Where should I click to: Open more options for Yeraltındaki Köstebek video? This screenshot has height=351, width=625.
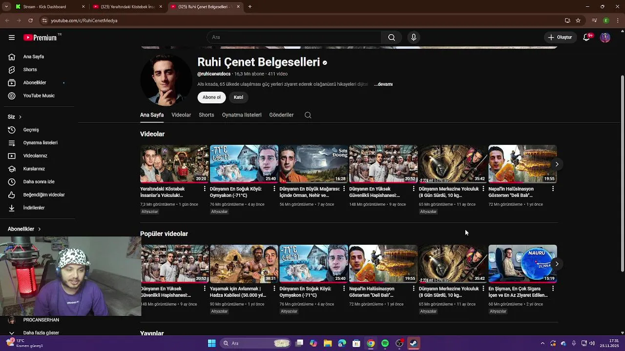click(205, 189)
